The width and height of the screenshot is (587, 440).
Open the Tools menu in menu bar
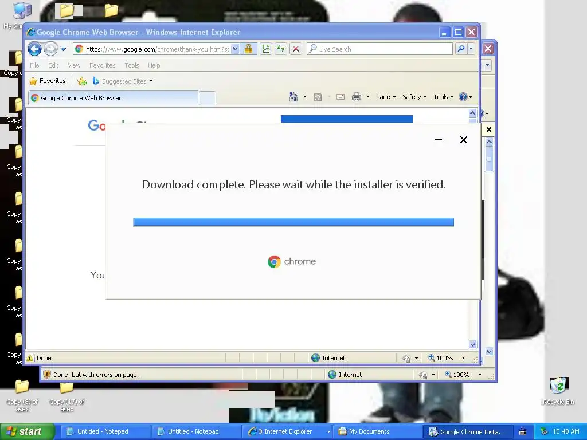click(x=131, y=65)
